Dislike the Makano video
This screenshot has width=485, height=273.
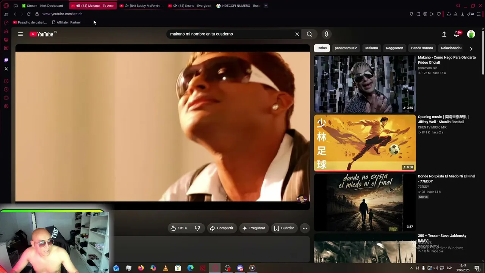pyautogui.click(x=197, y=228)
